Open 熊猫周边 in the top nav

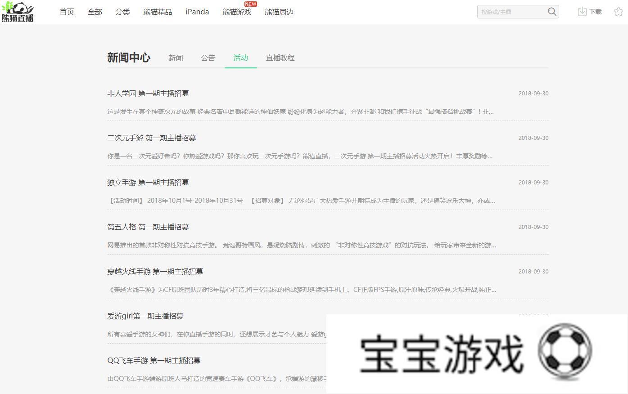point(279,12)
